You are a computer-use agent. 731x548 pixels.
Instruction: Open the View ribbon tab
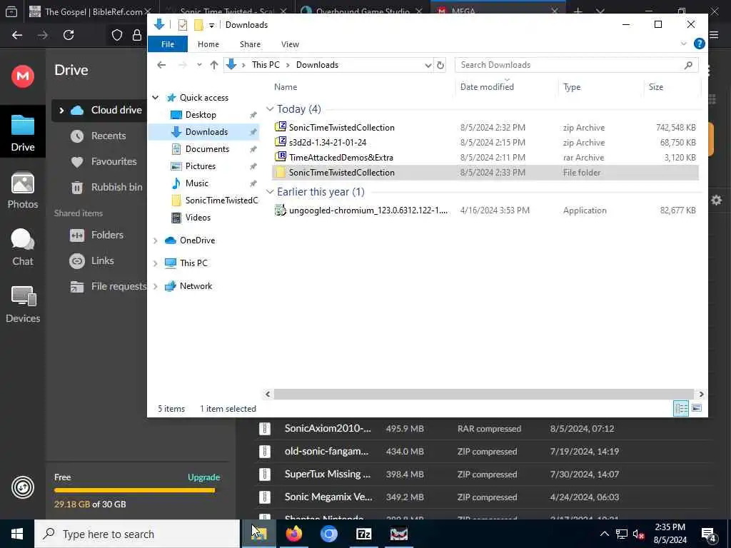pyautogui.click(x=290, y=44)
